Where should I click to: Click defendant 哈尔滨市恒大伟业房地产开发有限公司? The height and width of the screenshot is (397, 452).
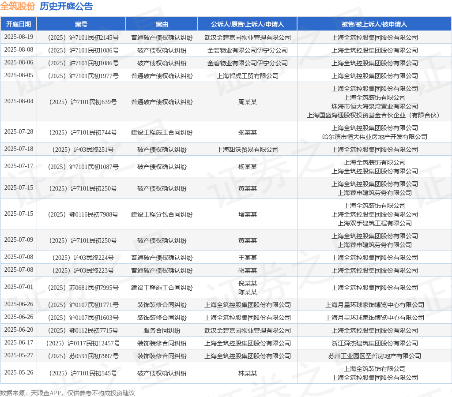click(374, 137)
